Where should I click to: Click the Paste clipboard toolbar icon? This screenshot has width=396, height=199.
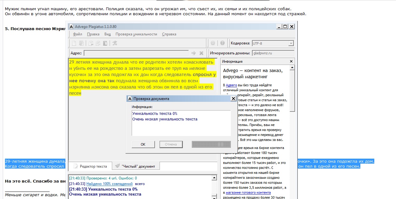105,43
